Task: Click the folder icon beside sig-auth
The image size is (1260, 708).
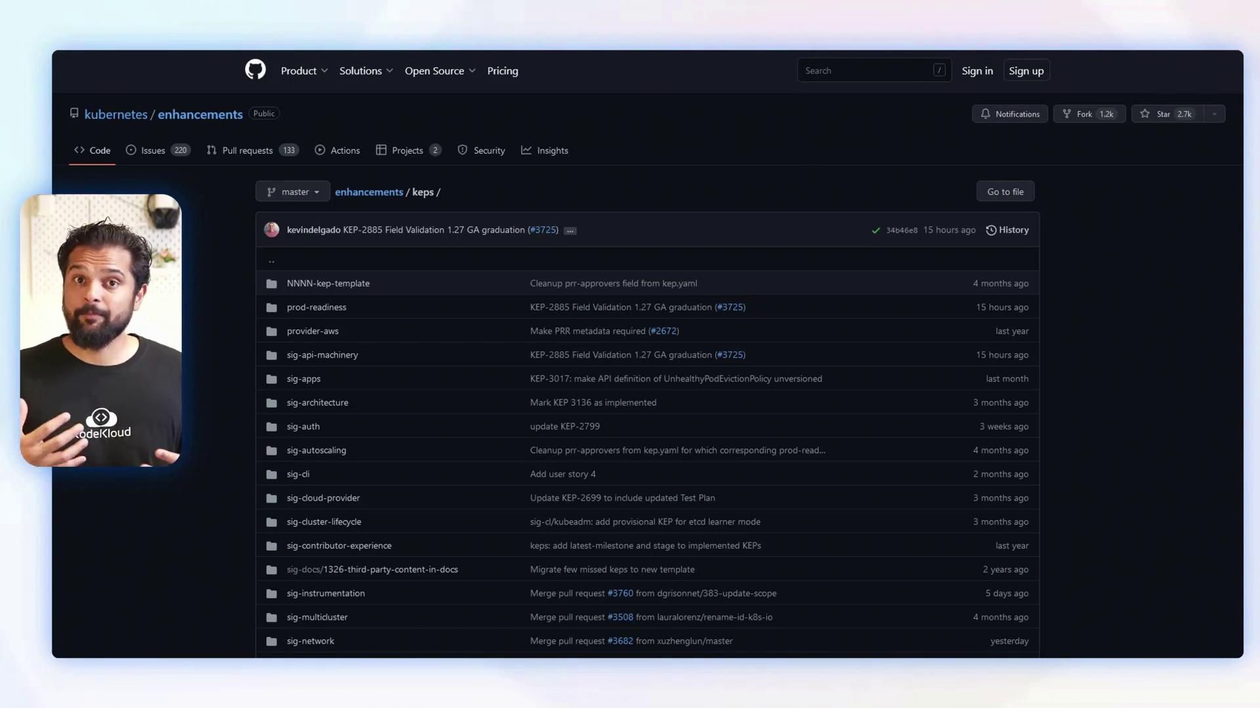Action: (x=271, y=427)
